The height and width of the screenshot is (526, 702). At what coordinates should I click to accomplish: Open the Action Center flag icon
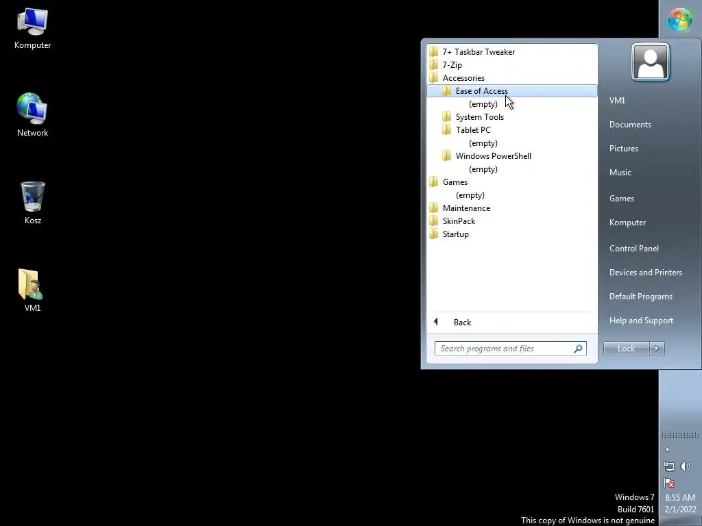click(x=669, y=483)
